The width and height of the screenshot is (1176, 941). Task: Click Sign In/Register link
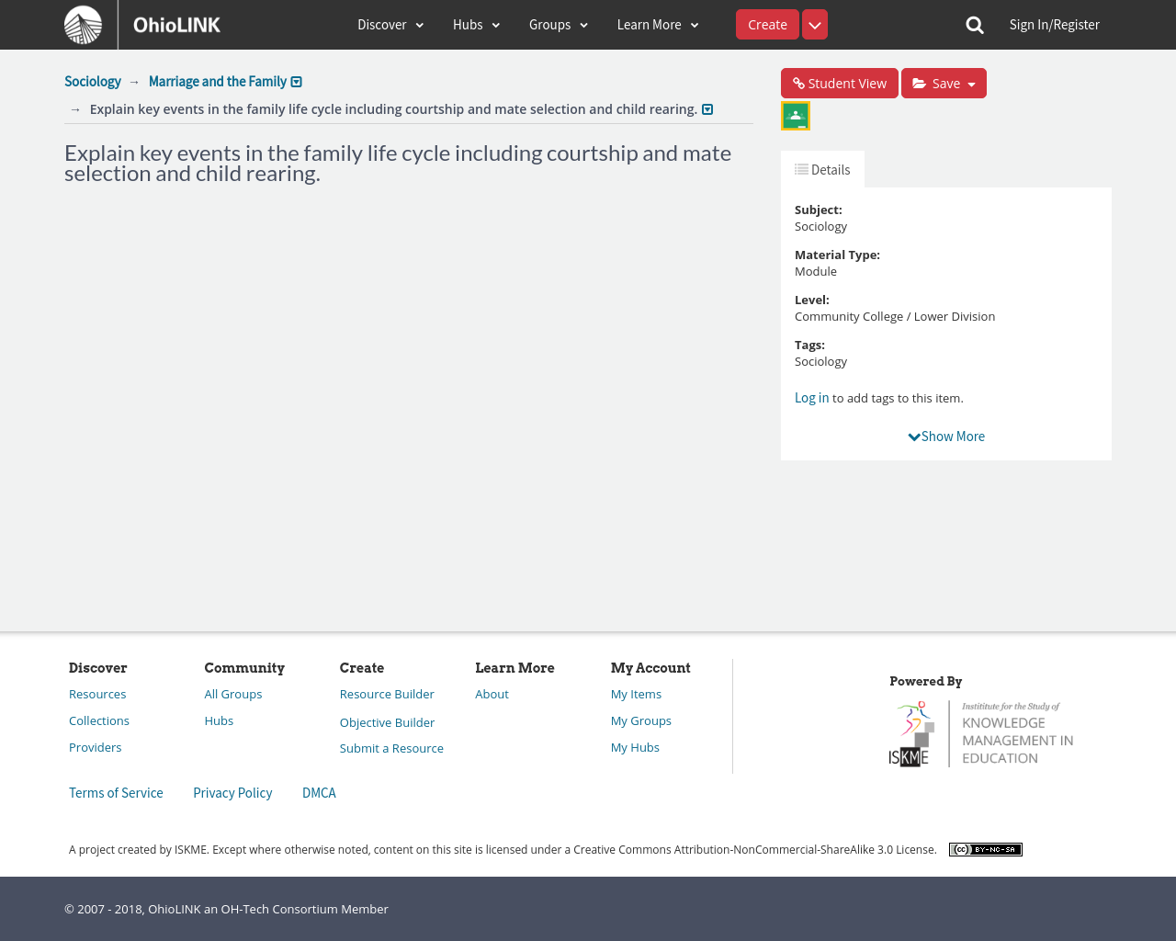[1054, 25]
